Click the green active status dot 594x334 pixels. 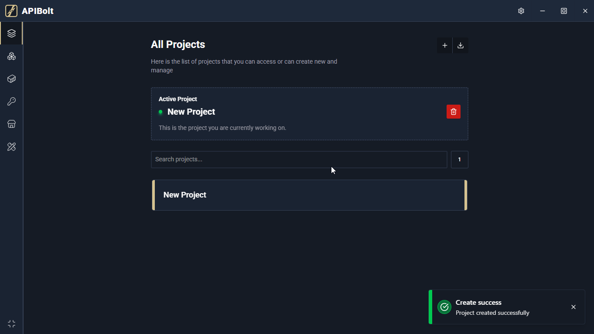tap(160, 112)
